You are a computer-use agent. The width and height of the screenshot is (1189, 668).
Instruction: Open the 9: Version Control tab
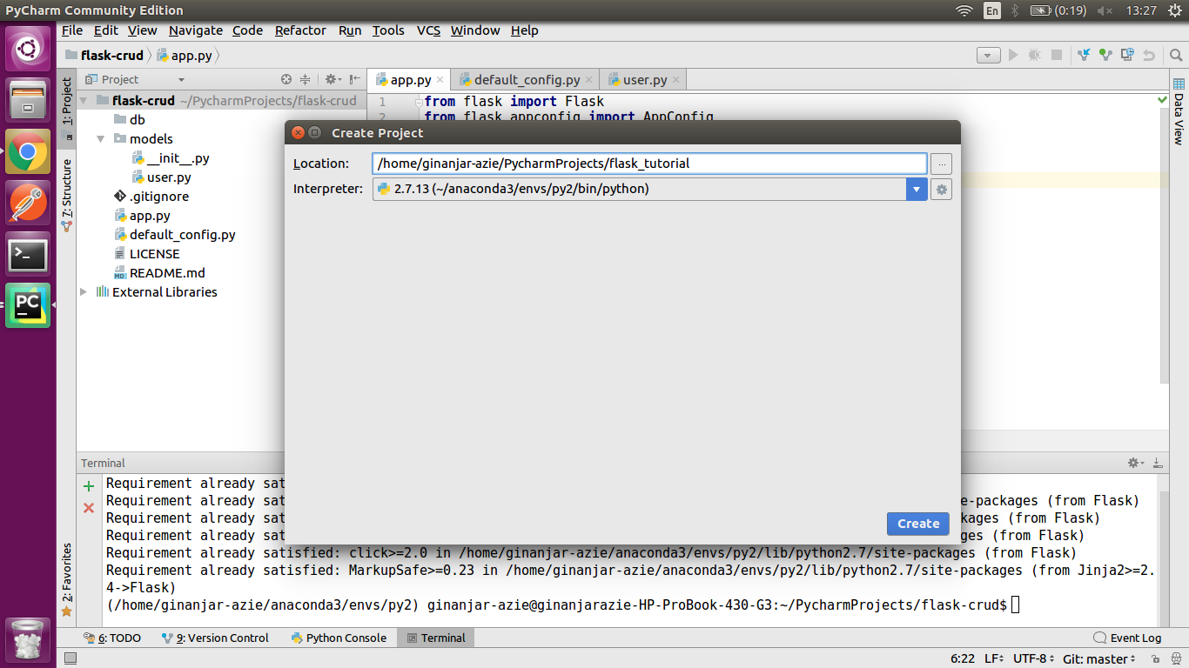[x=215, y=638]
